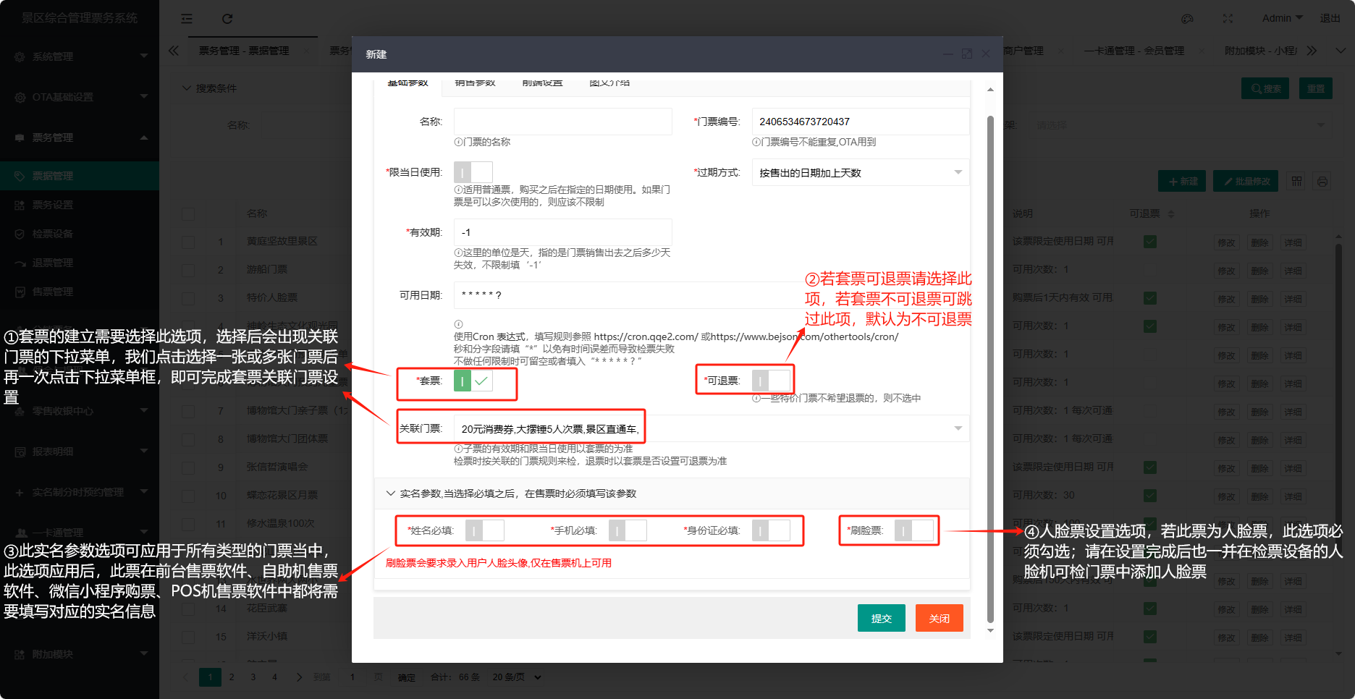The height and width of the screenshot is (699, 1355).
Task: Click the refresh icon in top bar
Action: click(227, 19)
